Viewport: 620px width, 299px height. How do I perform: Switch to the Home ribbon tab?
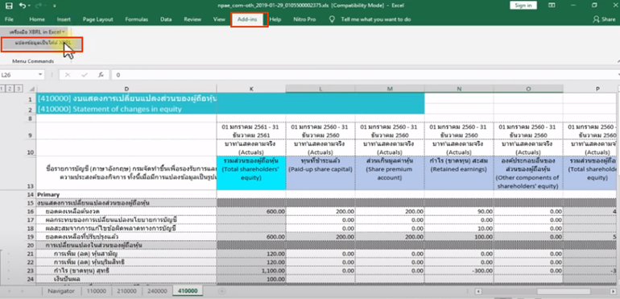click(37, 19)
